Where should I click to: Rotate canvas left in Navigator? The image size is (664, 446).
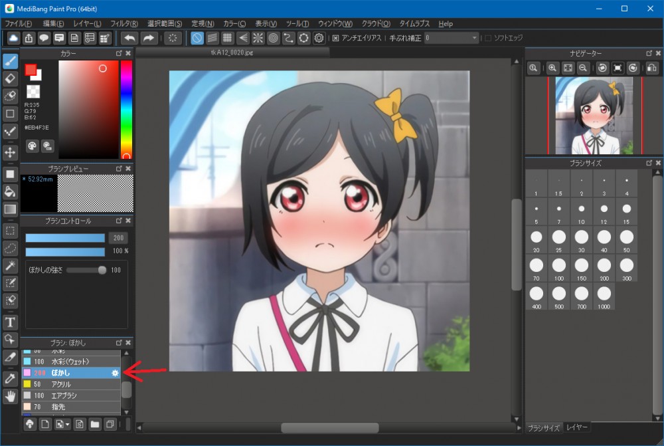pos(602,68)
